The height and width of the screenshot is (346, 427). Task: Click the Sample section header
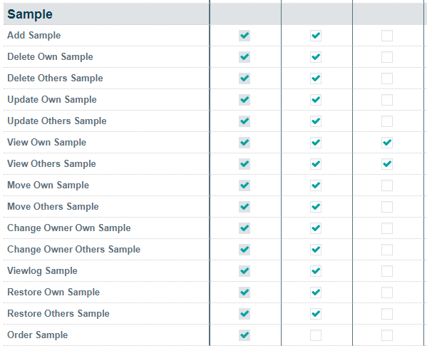click(30, 14)
